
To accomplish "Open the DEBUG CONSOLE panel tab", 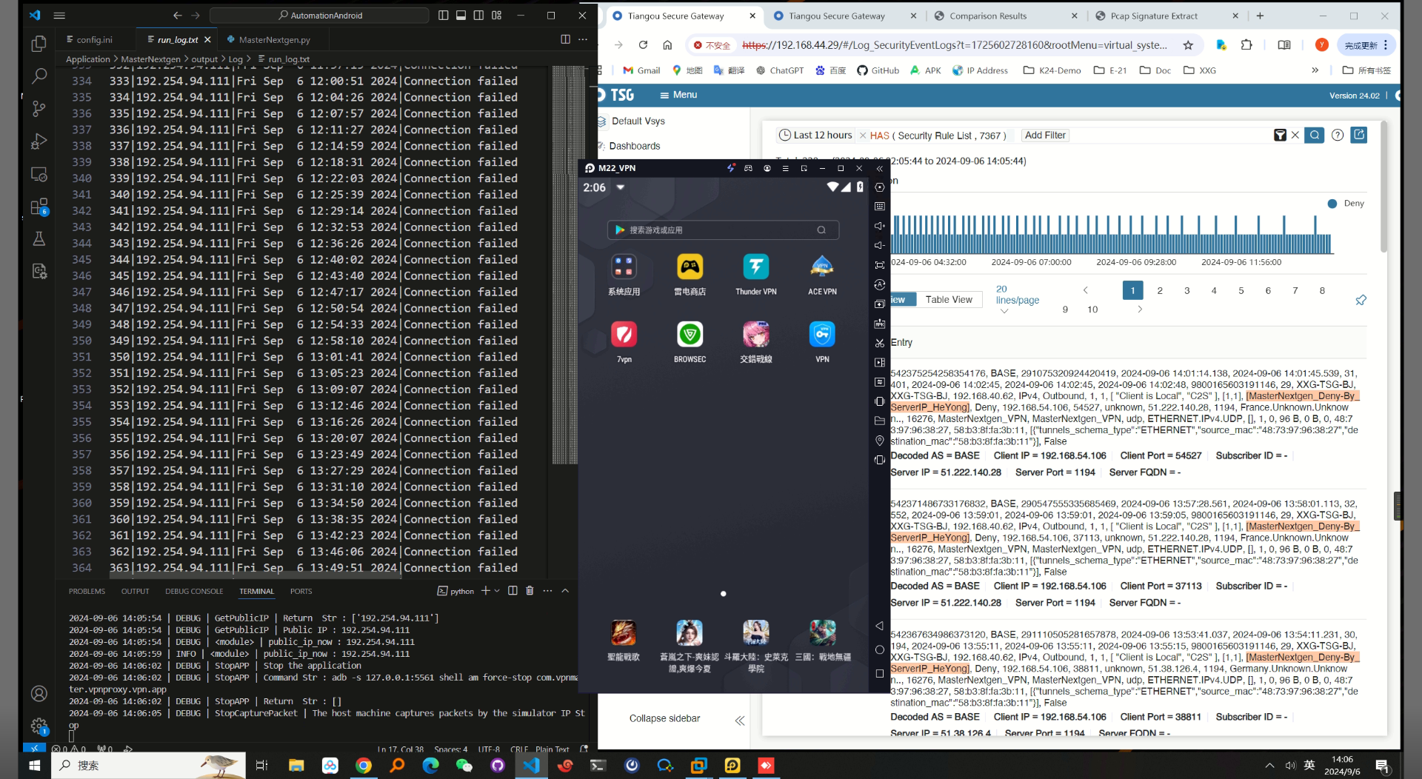I will [194, 592].
